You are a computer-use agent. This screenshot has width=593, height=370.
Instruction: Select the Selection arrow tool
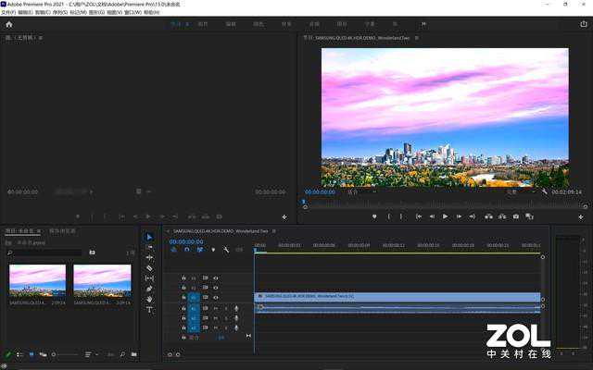pos(149,237)
